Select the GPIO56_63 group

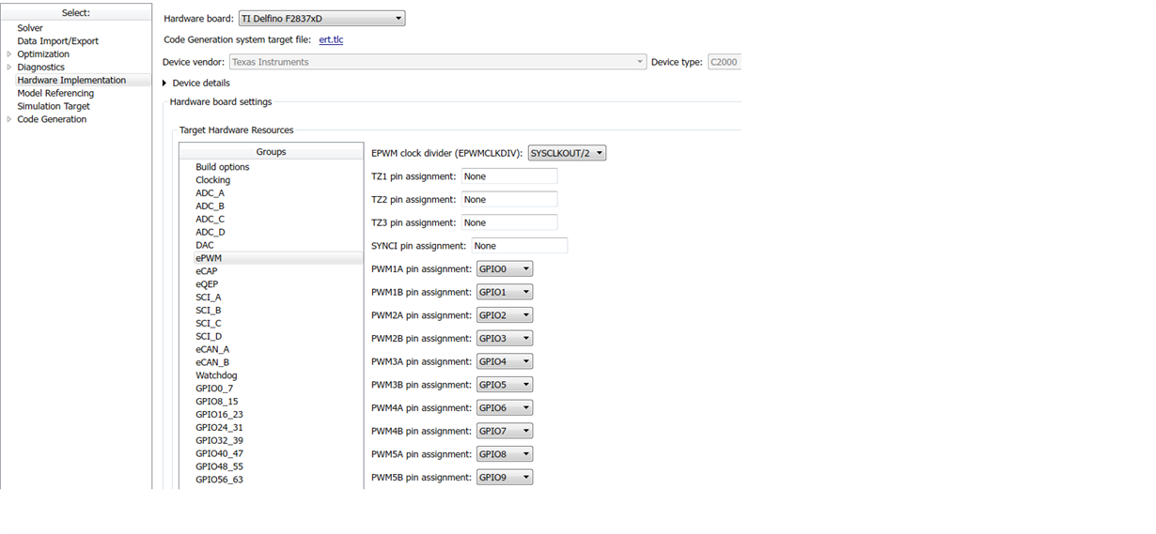pyautogui.click(x=219, y=480)
